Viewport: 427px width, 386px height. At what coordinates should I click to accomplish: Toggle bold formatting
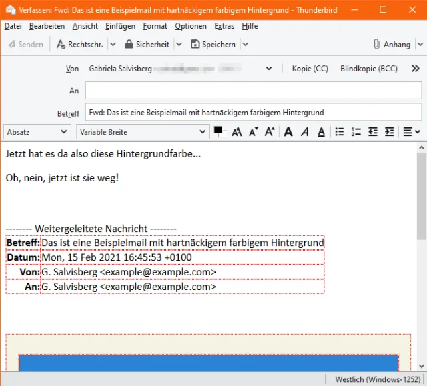tap(288, 132)
